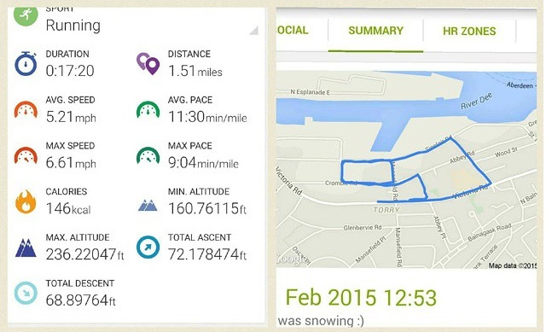The image size is (546, 332).
Task: Open the sport dropdown triangle next to Running
Action: (x=254, y=31)
